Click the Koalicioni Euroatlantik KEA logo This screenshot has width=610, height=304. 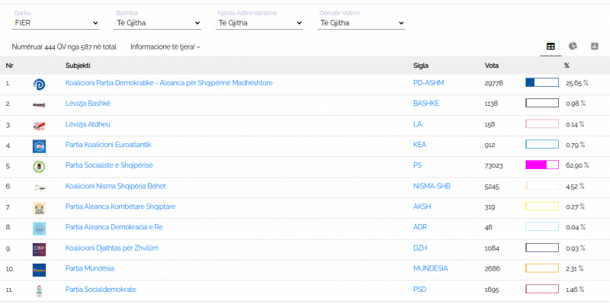pyautogui.click(x=39, y=146)
